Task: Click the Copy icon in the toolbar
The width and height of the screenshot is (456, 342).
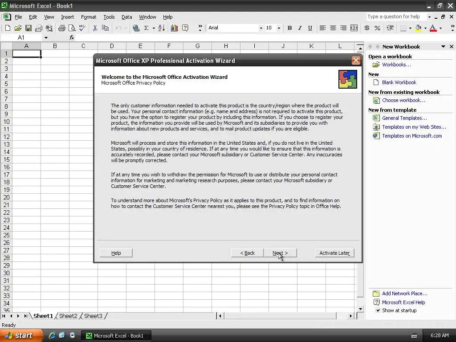Action: (x=105, y=28)
